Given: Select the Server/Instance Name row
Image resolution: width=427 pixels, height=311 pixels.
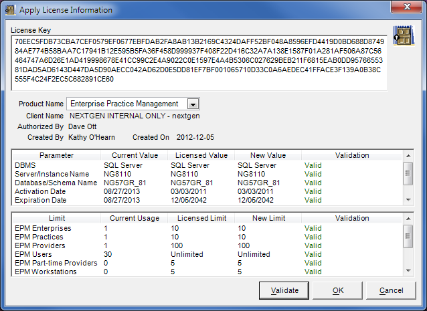Looking at the screenshot, I should (207, 174).
